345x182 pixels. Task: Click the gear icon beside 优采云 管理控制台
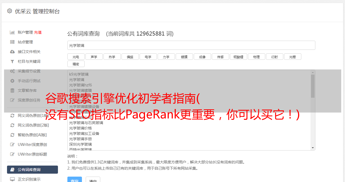[x=10, y=11]
